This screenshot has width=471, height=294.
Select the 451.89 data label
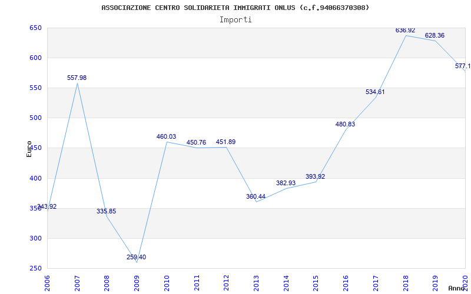(x=225, y=142)
